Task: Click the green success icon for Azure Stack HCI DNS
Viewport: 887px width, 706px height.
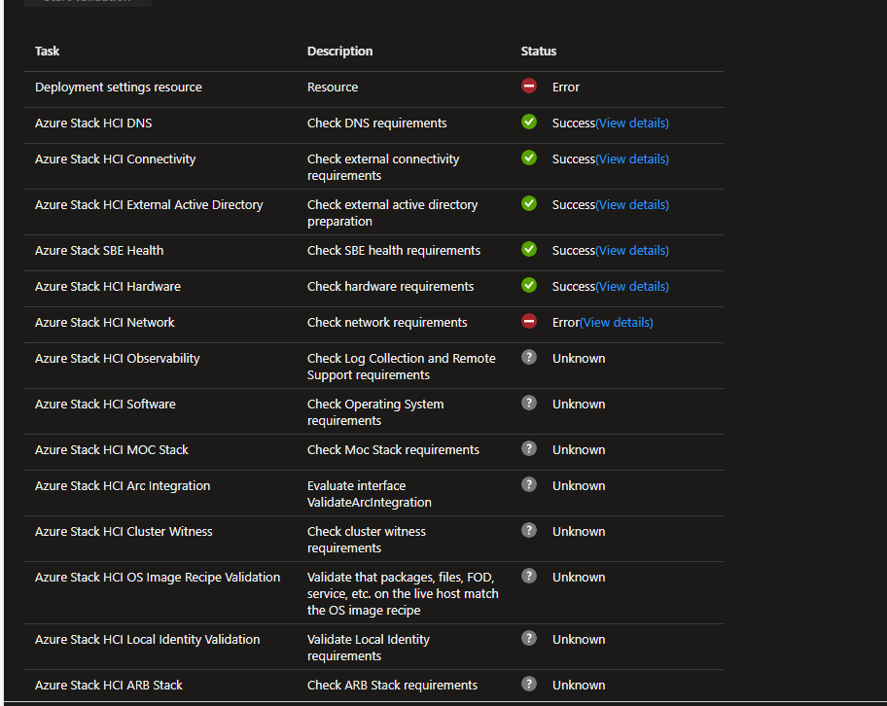Action: pyautogui.click(x=529, y=122)
